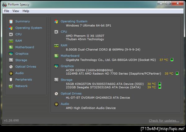
Task: Click the Storage hard drive icon in the sidebar
Action: coord(11,60)
